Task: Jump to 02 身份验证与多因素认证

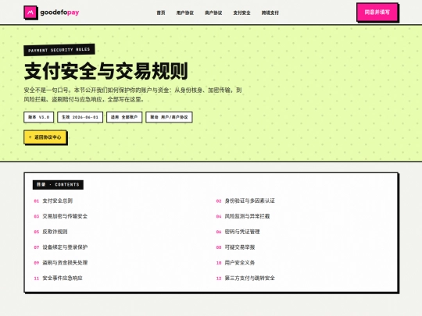Action: [245, 201]
